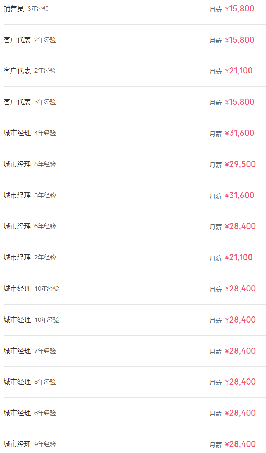Click the 7年经验 experience label

click(x=45, y=351)
